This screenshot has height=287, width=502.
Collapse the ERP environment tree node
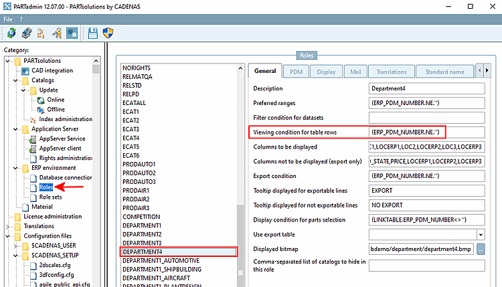15,168
